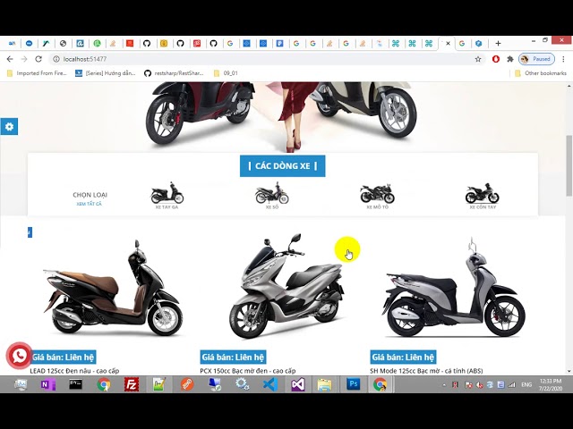The height and width of the screenshot is (429, 573).
Task: Click the CÁC DÒNG XE heading button
Action: tap(283, 166)
